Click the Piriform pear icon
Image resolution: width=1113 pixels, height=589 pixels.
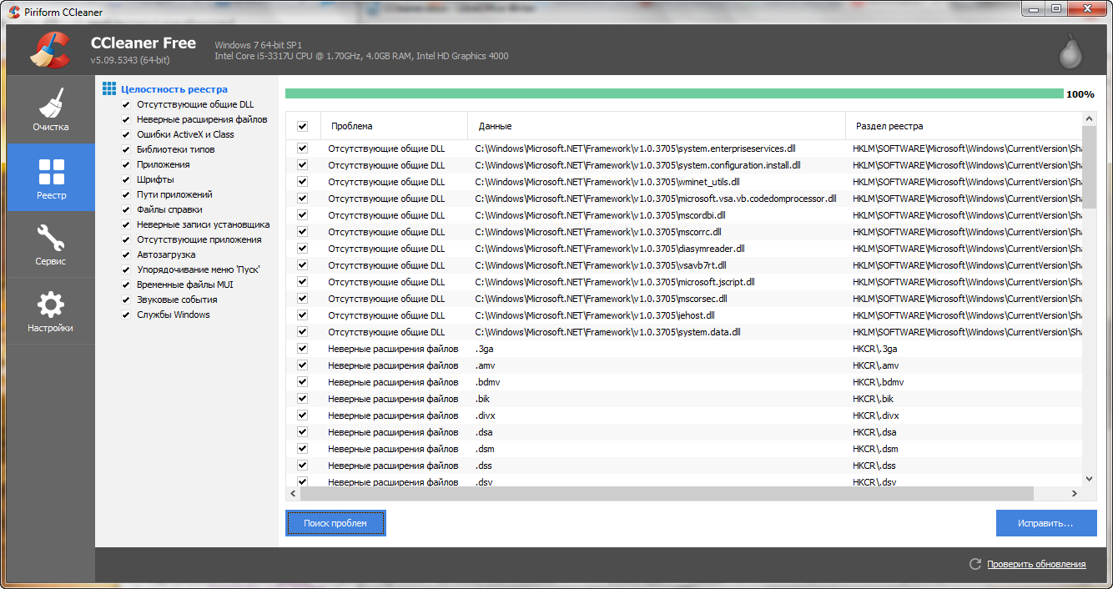(1071, 51)
